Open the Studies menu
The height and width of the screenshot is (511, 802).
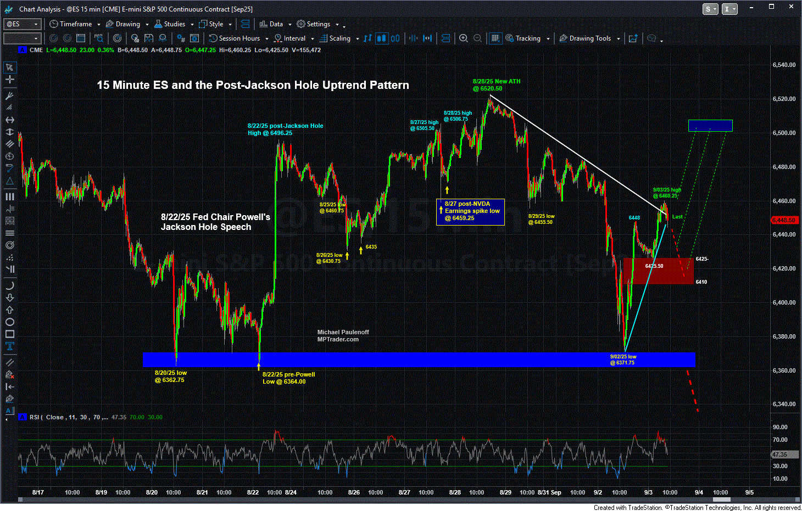tap(174, 24)
